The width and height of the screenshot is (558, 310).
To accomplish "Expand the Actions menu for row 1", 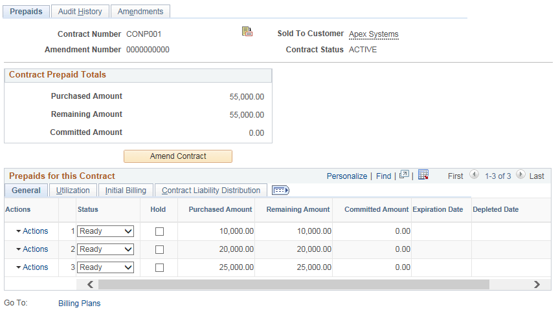I will [x=32, y=231].
